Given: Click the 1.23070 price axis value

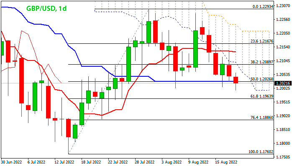Looking at the screenshot, I should tap(283, 6).
